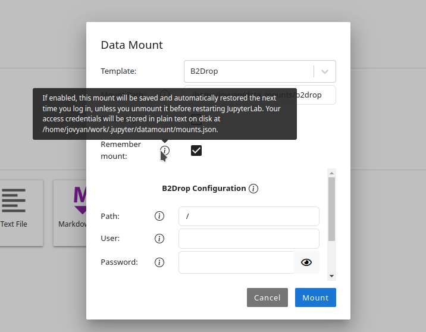
Task: Click the Template dropdown chevron arrow
Action: [325, 72]
